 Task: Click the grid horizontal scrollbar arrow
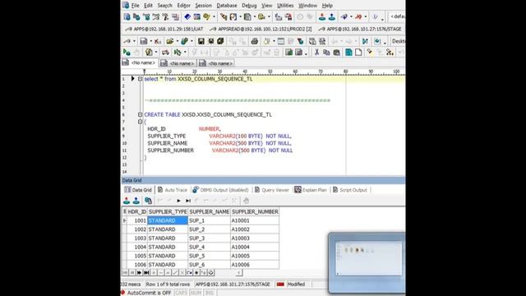tap(239, 273)
